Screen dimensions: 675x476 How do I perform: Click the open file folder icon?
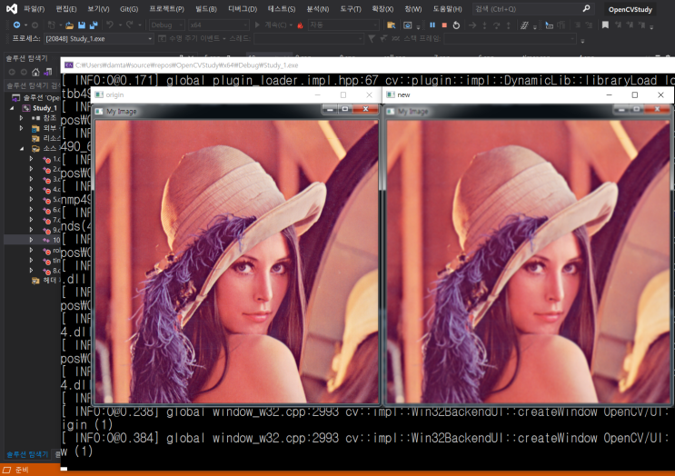(69, 25)
